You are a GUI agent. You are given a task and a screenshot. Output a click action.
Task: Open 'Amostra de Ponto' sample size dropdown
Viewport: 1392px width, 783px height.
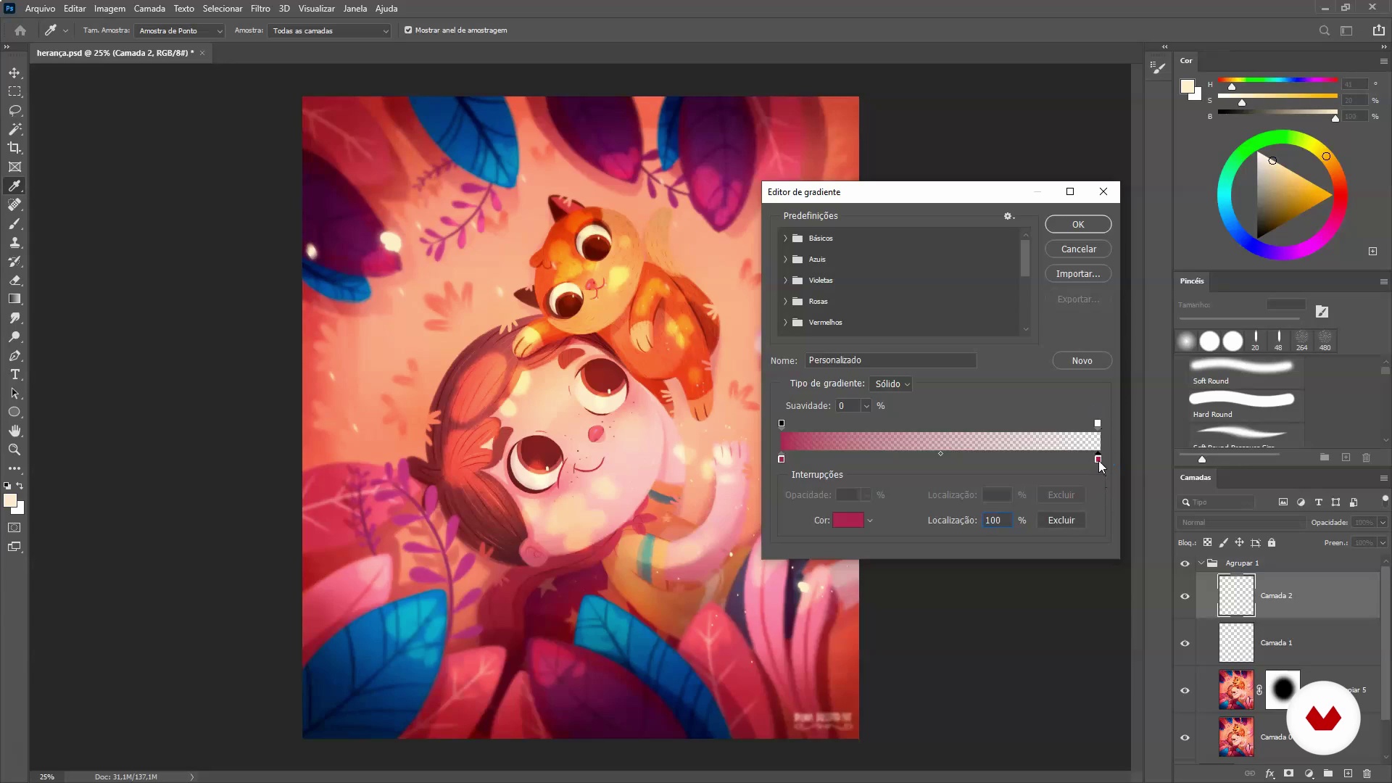(x=180, y=30)
